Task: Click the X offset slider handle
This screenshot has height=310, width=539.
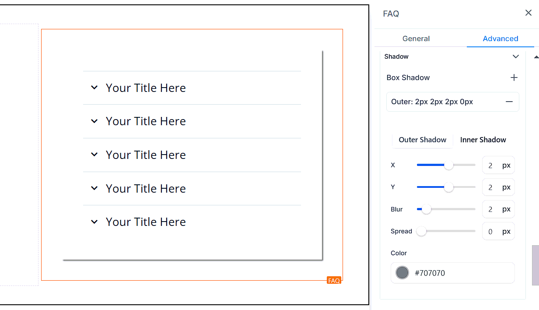Action: coord(448,165)
